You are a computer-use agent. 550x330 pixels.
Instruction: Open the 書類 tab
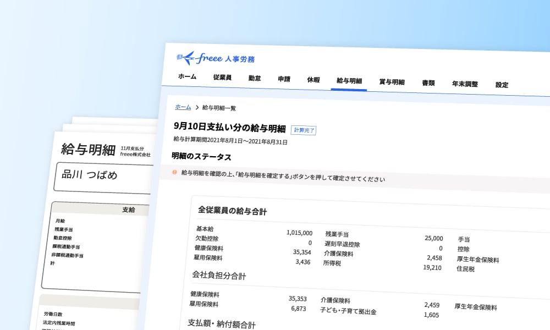[428, 82]
